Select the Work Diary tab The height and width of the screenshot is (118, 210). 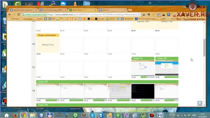point(82,10)
